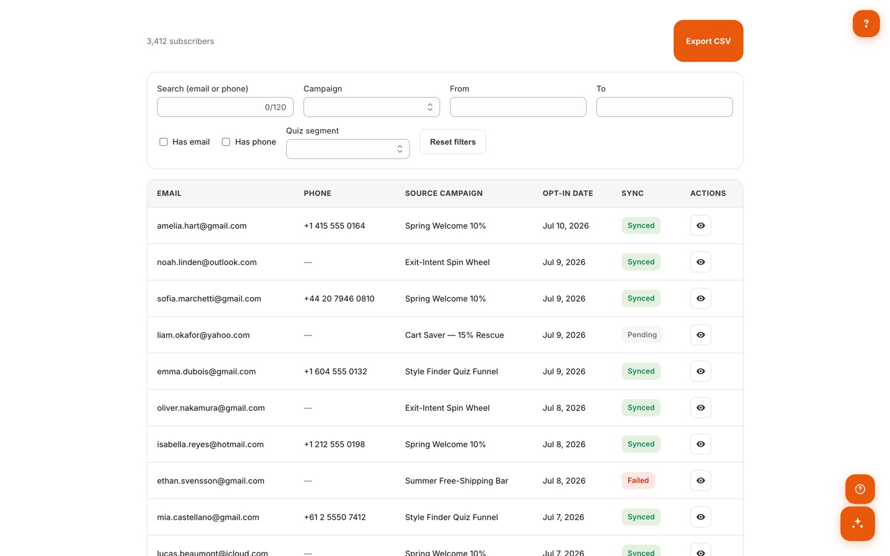Open eye icon for oliver.nakamura@gmail.com
890x556 pixels.
tap(700, 408)
